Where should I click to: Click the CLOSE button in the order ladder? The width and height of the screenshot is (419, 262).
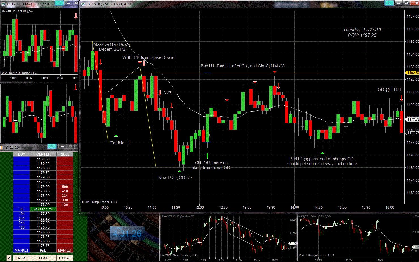coord(65,258)
